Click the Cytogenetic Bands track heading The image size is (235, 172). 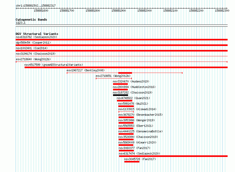[31, 20]
